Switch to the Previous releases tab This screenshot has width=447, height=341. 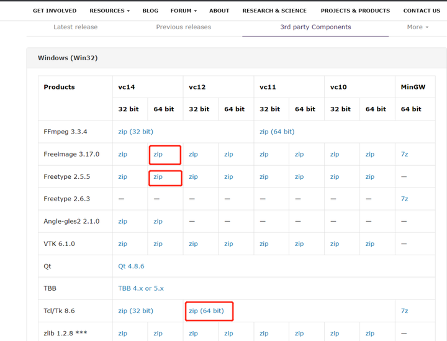[183, 27]
